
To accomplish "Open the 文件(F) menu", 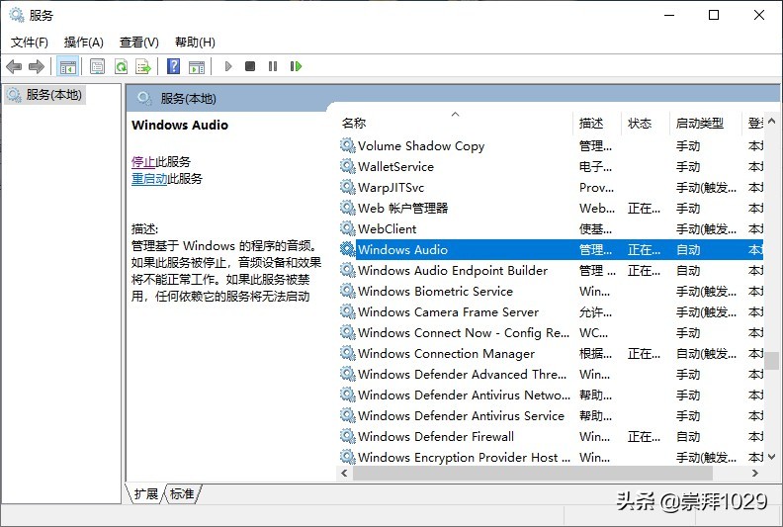I will coord(30,42).
